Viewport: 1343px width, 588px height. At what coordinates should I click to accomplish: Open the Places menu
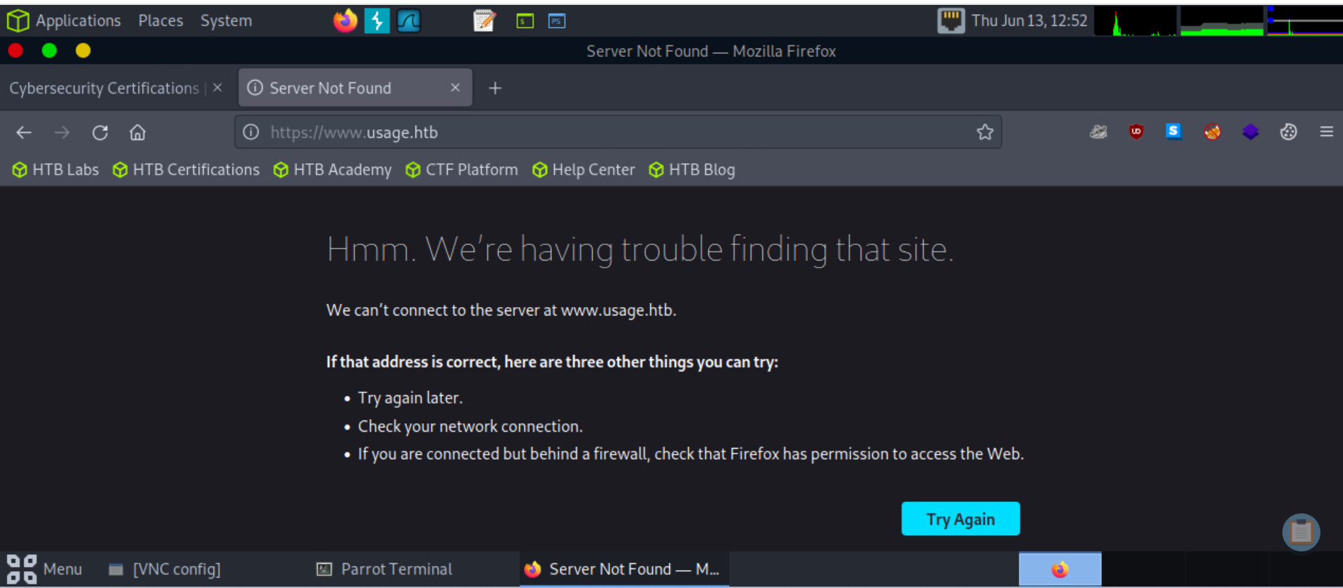click(160, 21)
